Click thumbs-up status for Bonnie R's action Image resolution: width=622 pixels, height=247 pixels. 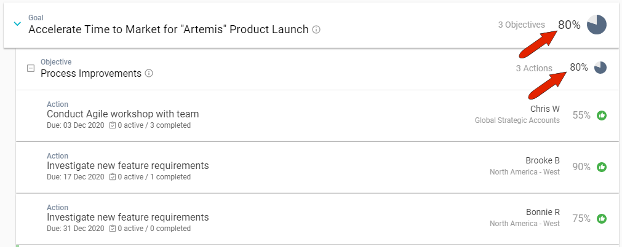602,218
